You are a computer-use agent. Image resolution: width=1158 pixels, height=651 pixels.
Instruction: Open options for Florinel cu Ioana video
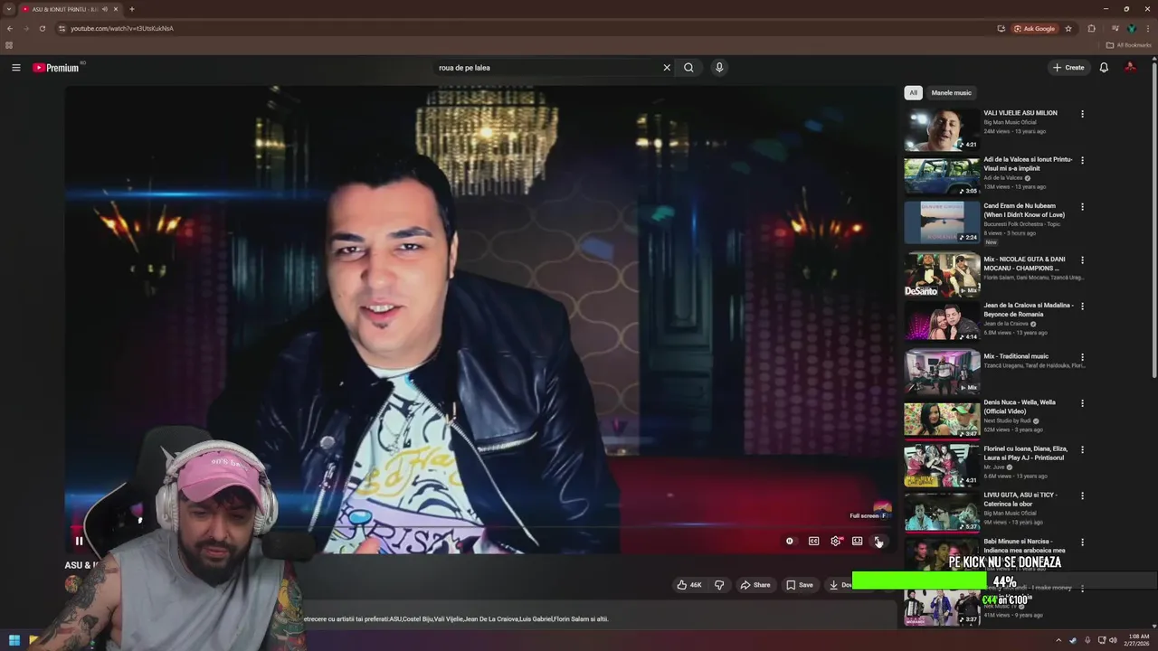(1082, 449)
